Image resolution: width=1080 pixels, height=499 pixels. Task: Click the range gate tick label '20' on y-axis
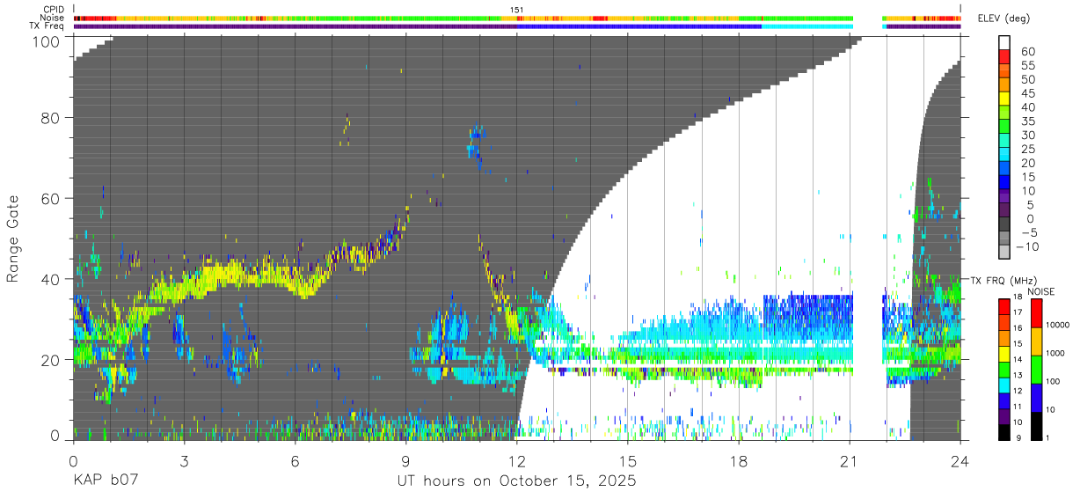coord(51,360)
